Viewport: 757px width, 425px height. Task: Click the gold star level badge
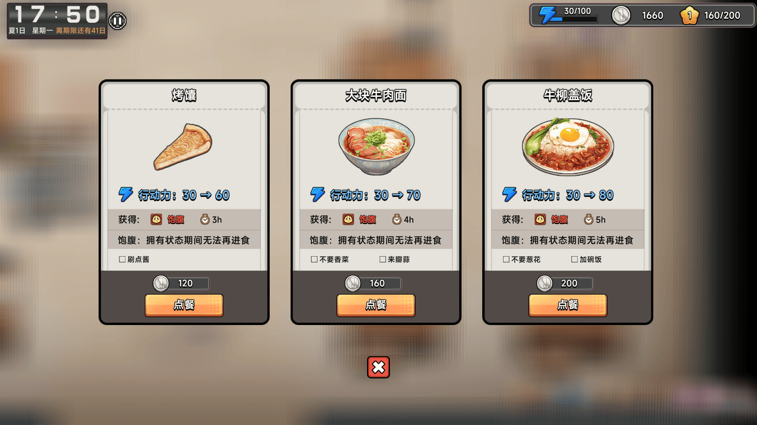pyautogui.click(x=690, y=15)
